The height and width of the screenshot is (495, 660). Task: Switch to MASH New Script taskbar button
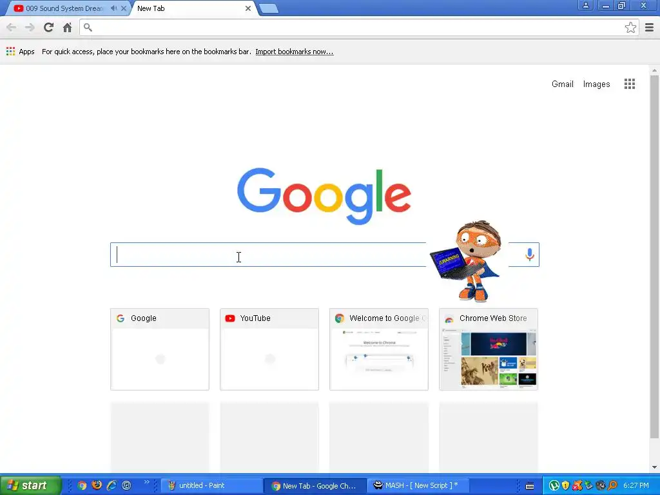418,486
